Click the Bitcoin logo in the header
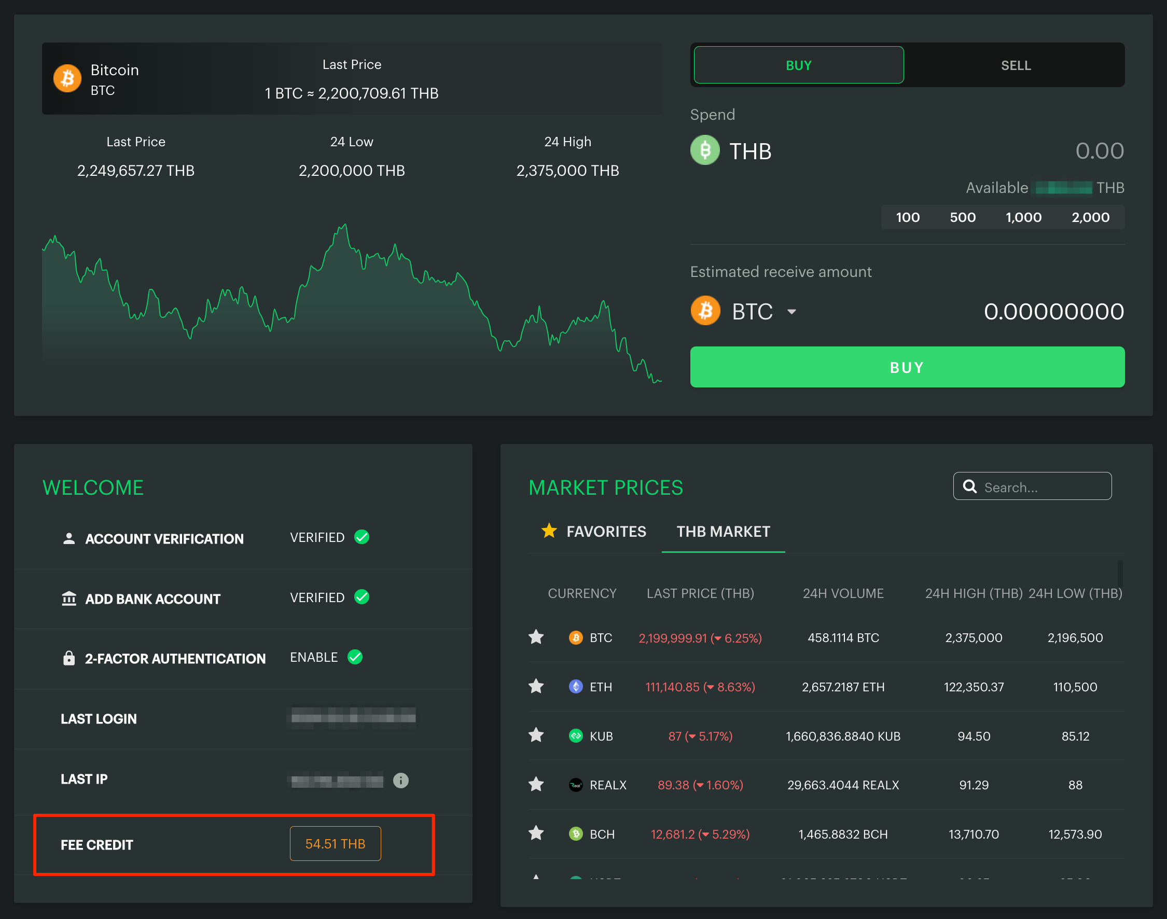This screenshot has height=919, width=1167. 68,78
